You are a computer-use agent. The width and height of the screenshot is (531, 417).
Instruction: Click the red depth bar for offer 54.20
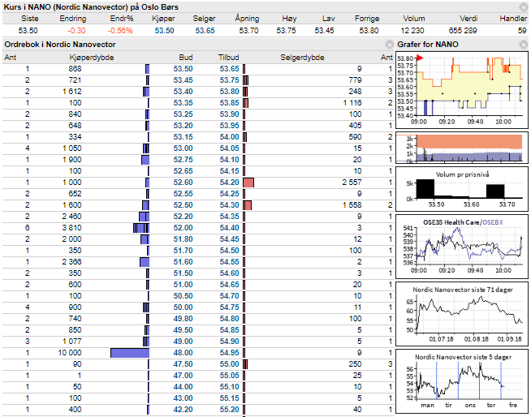(x=248, y=183)
